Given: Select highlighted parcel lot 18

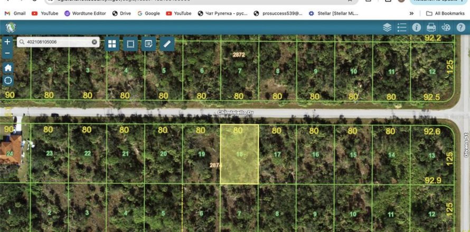Looking at the screenshot, I should [240, 154].
